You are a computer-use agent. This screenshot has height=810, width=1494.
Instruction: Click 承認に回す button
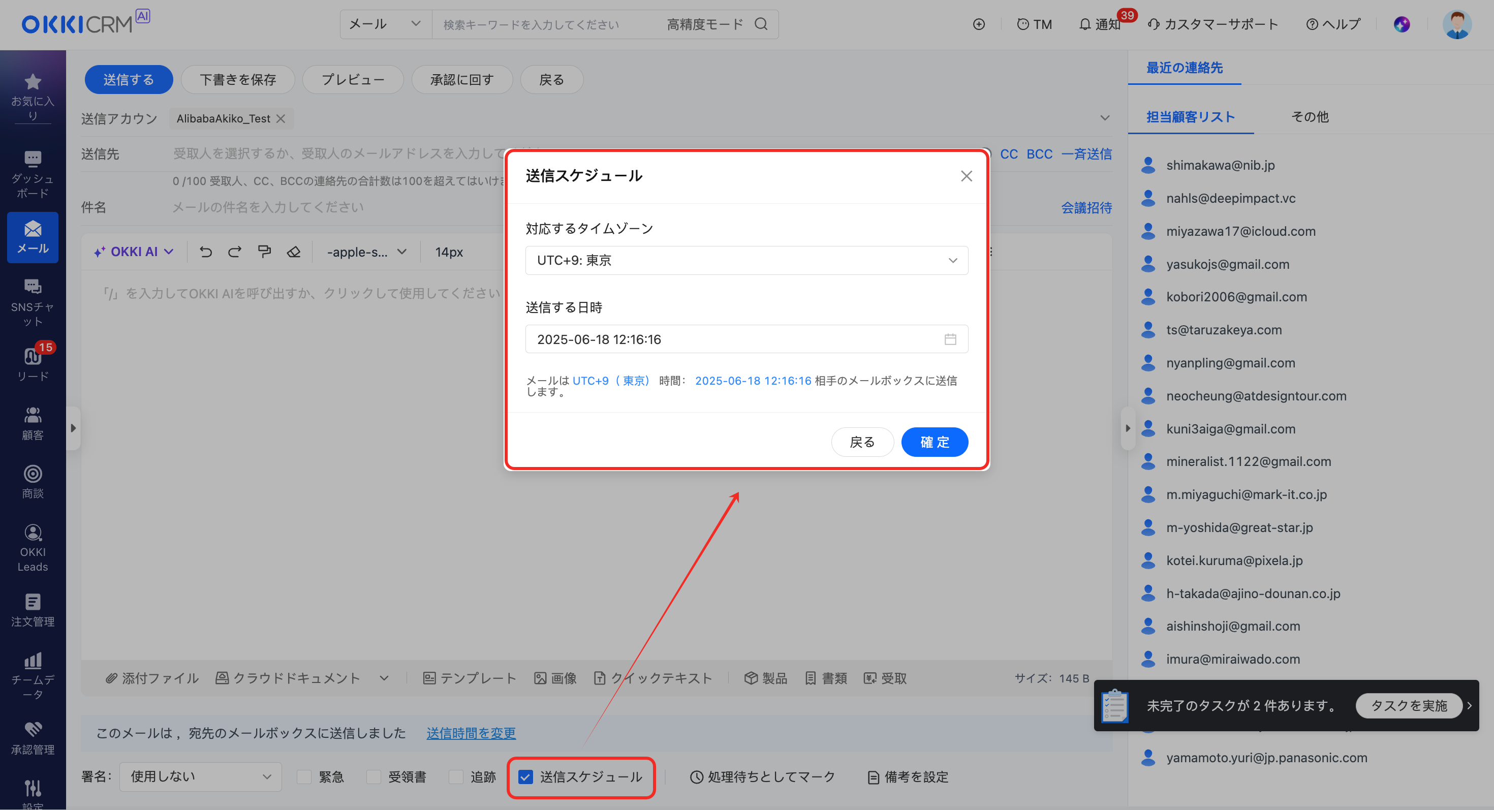click(461, 79)
